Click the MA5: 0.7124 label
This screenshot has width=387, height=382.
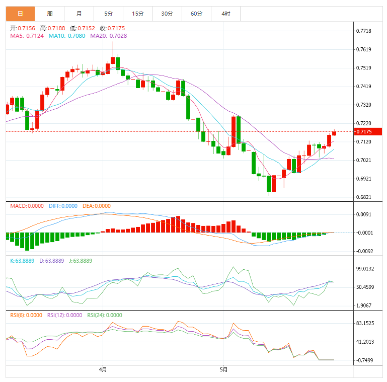(x=27, y=36)
